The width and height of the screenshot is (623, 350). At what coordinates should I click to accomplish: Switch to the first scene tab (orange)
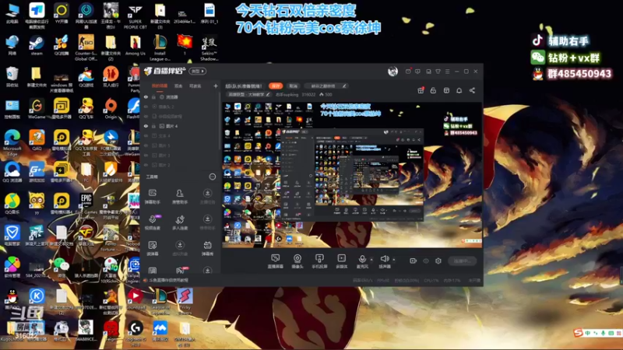tap(160, 86)
